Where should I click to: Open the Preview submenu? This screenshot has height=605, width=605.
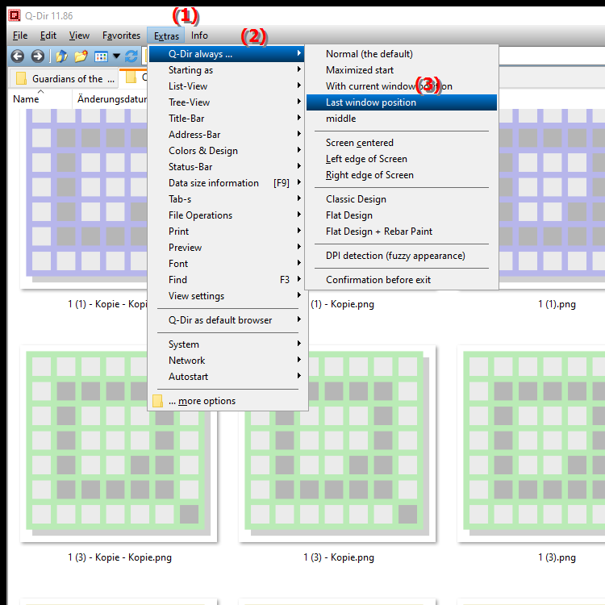click(227, 248)
